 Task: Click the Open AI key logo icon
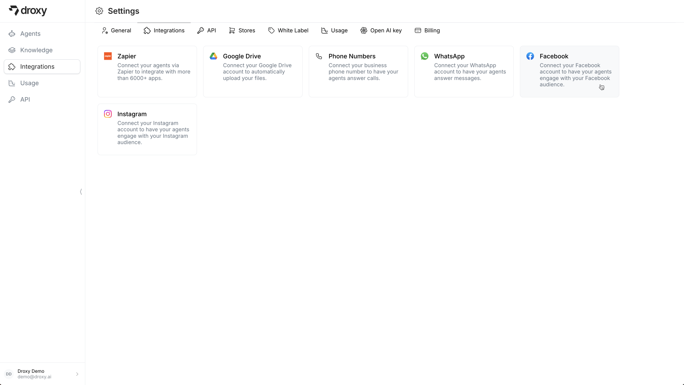[364, 31]
